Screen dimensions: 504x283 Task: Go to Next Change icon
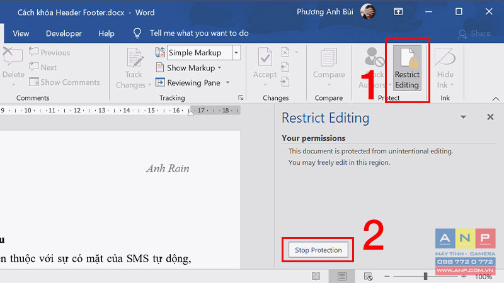tap(285, 82)
